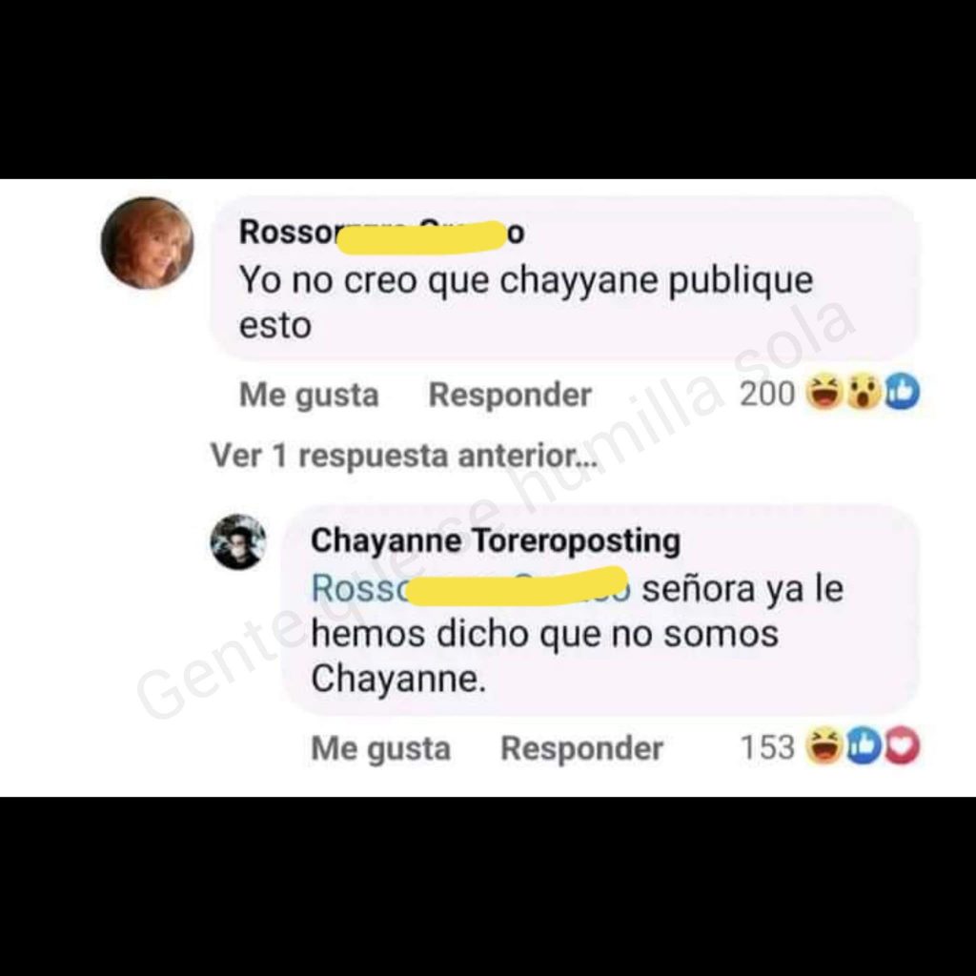976x976 pixels.
Task: Click laughing emoji reaction beside 153
Action: pos(823,747)
